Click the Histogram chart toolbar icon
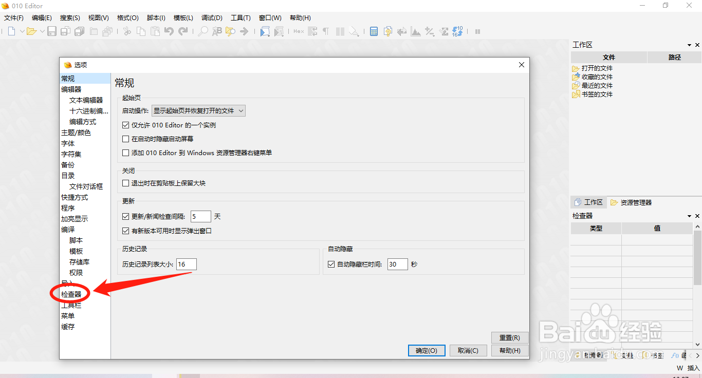Viewport: 702px width, 378px height. [415, 31]
